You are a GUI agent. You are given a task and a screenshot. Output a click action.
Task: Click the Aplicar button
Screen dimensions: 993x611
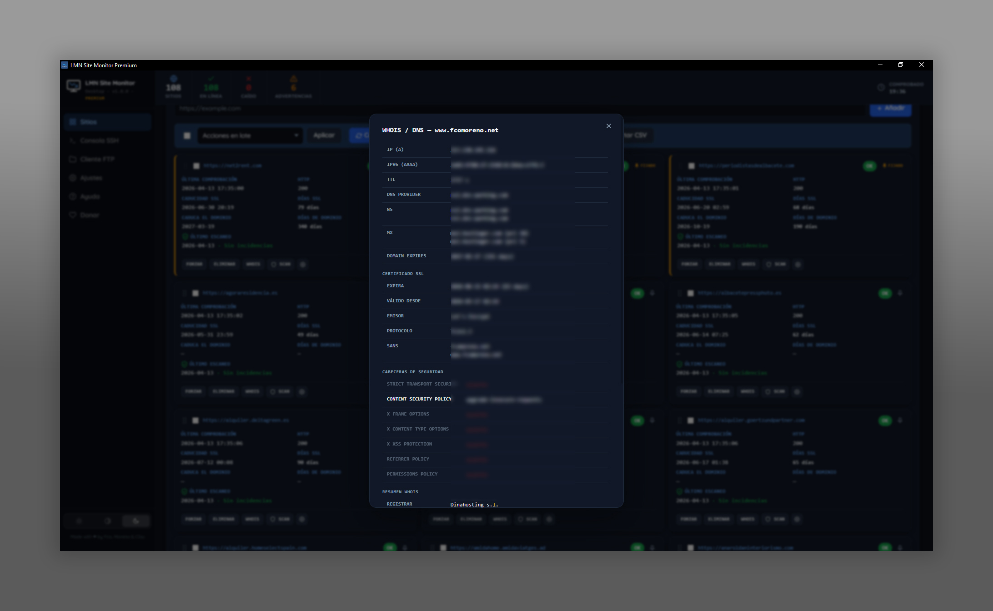[x=324, y=135]
